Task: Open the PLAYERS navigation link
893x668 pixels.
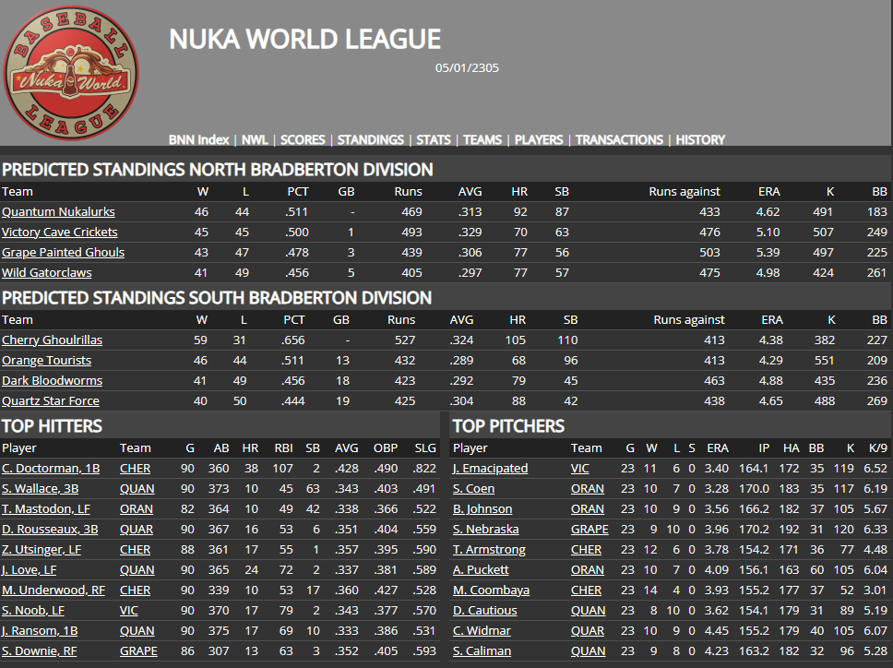Action: point(539,140)
